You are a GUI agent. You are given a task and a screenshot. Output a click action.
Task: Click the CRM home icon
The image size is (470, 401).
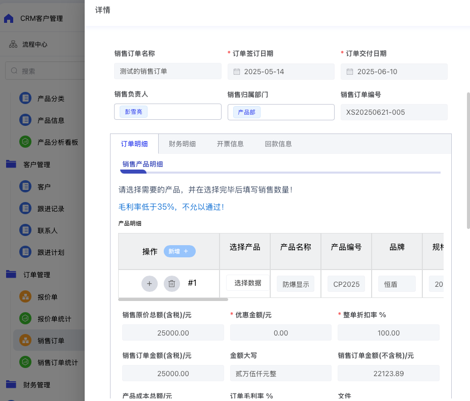coord(9,19)
